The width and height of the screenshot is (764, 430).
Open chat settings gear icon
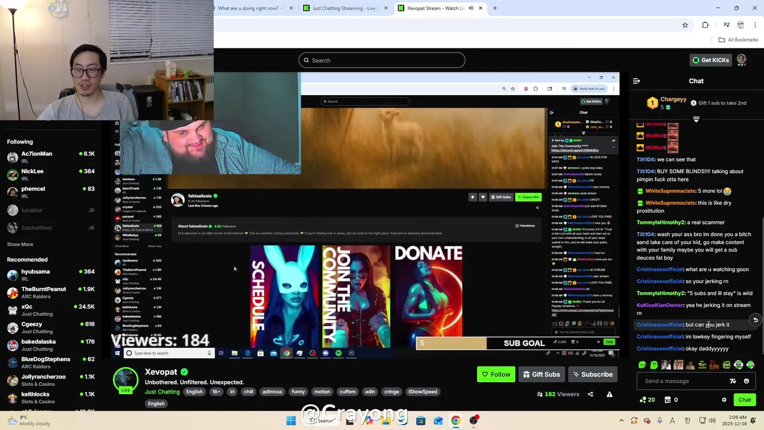tap(724, 400)
